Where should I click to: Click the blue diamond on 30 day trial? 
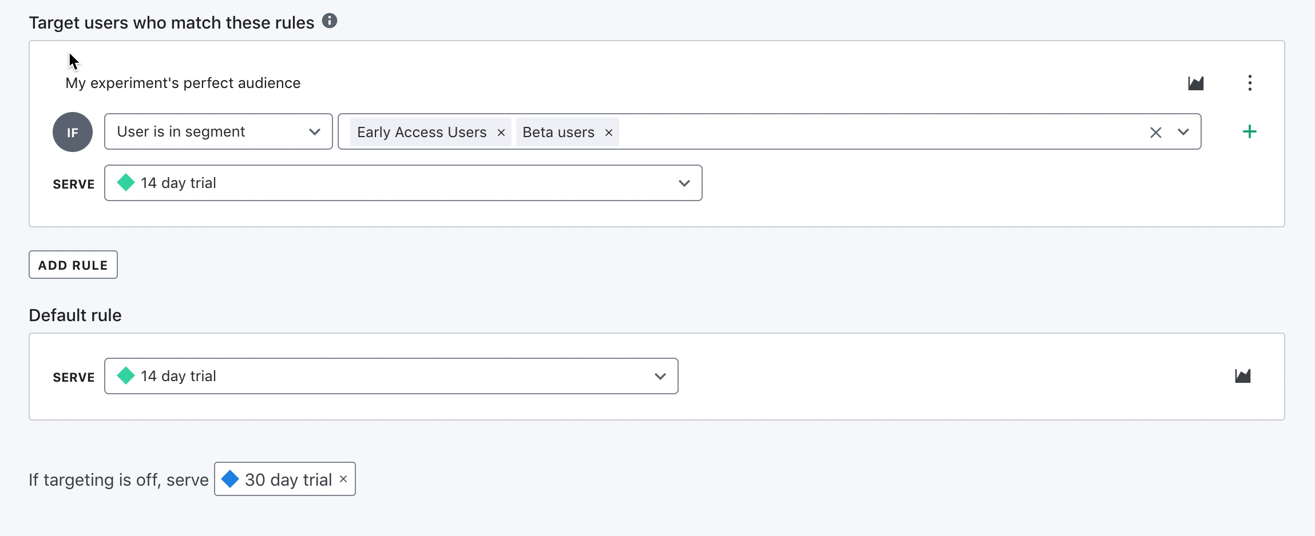pos(231,479)
